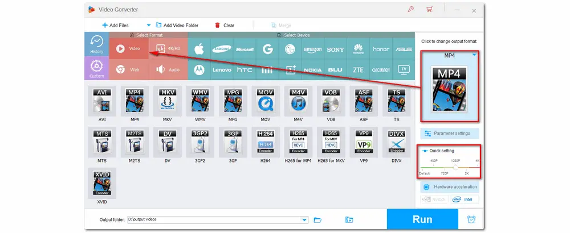The image size is (570, 233).
Task: Open ZTE device presets
Action: 358,70
